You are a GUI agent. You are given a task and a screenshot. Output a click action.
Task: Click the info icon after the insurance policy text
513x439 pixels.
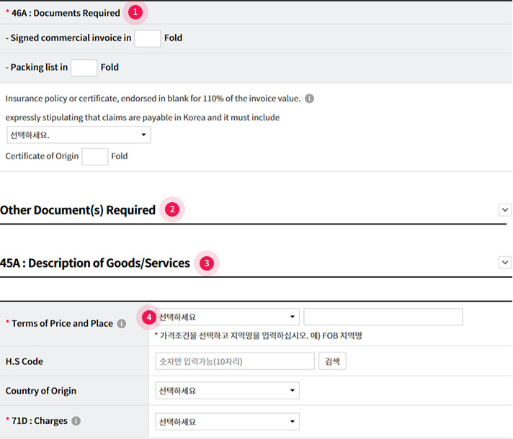[x=309, y=99]
